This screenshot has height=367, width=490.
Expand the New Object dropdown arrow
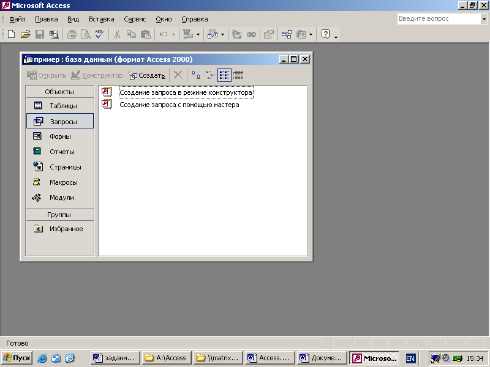click(x=311, y=34)
